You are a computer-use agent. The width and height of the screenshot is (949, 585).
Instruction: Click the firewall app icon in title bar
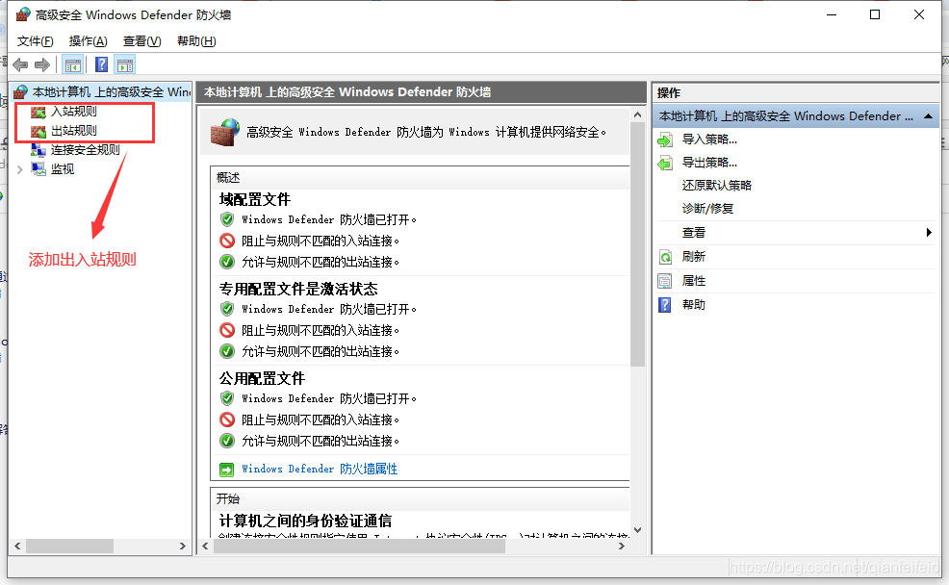pos(23,14)
